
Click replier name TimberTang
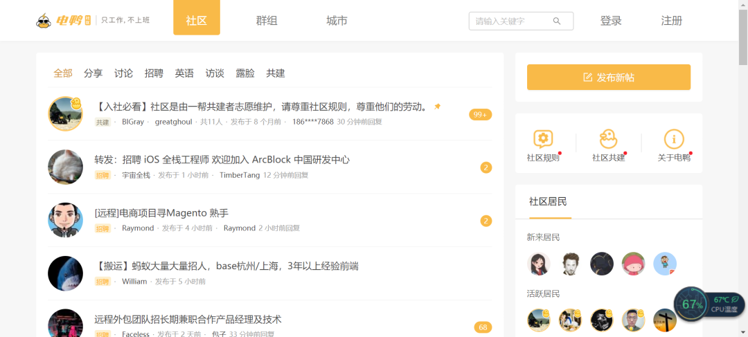240,175
